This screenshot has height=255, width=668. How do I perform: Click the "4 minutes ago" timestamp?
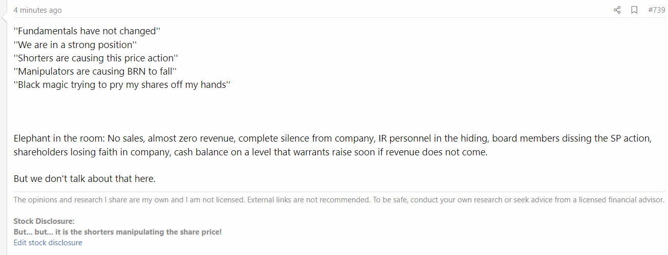(37, 10)
